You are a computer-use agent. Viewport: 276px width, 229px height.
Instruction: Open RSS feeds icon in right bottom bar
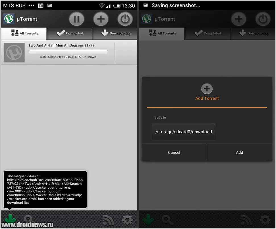click(246, 220)
